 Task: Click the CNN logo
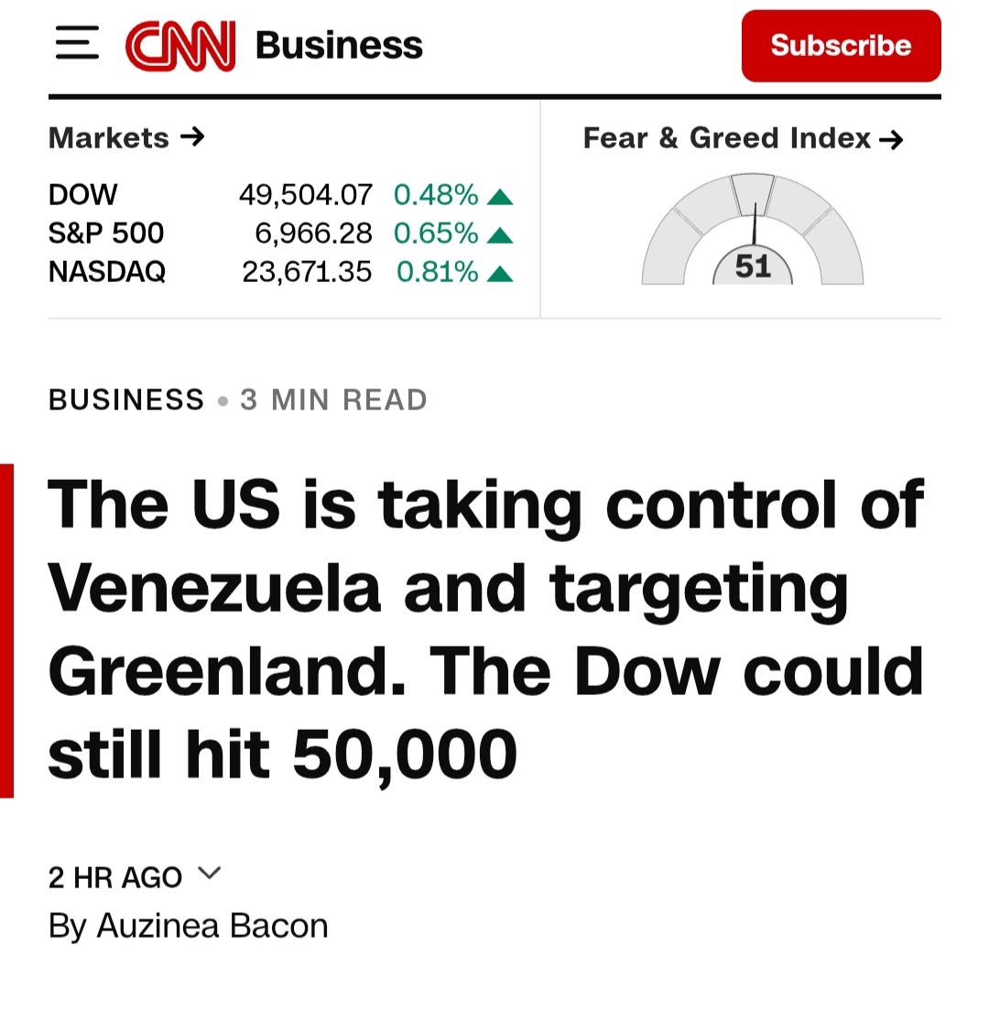coord(180,46)
